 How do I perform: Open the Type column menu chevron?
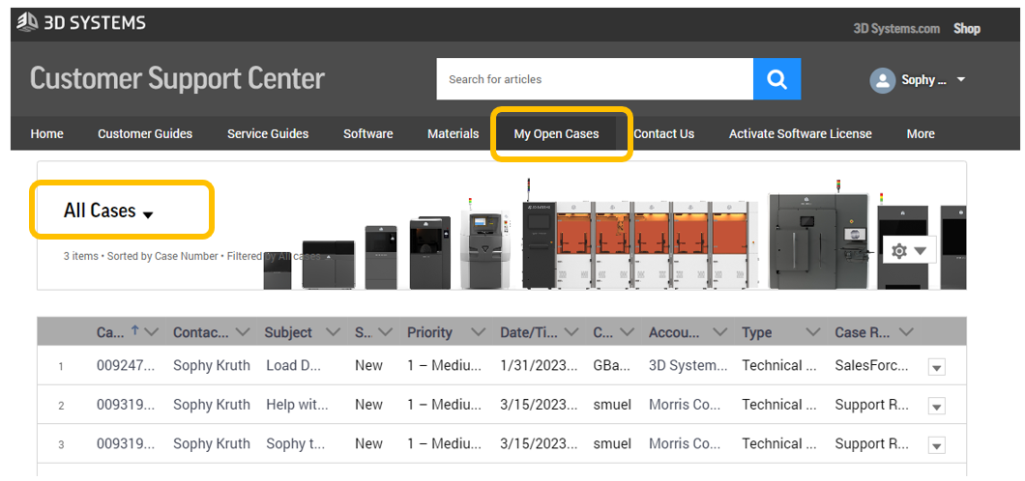coord(813,332)
